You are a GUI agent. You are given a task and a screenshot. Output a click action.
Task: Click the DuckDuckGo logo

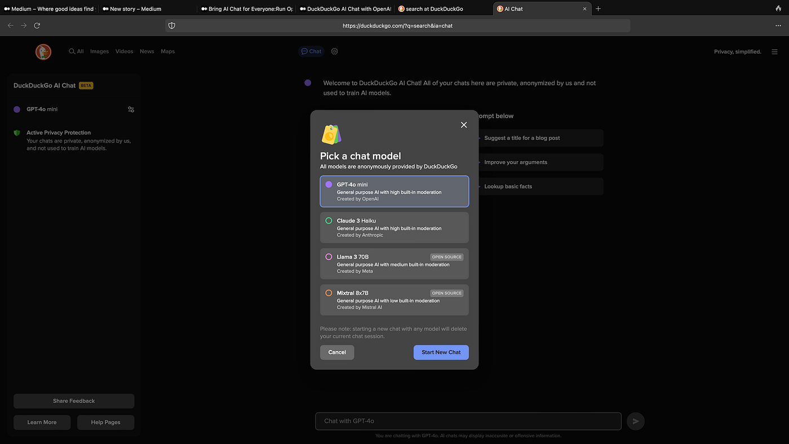click(43, 51)
